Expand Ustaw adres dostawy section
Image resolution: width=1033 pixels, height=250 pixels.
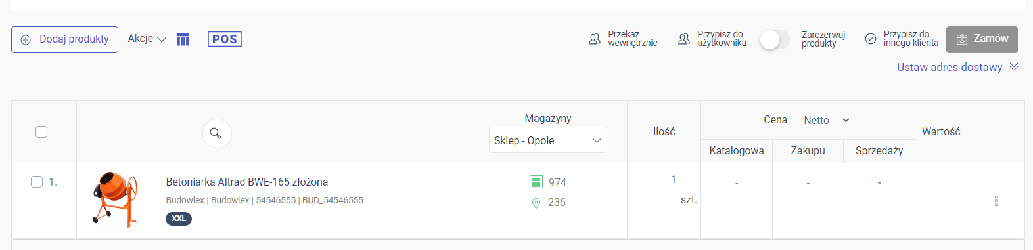pos(957,67)
